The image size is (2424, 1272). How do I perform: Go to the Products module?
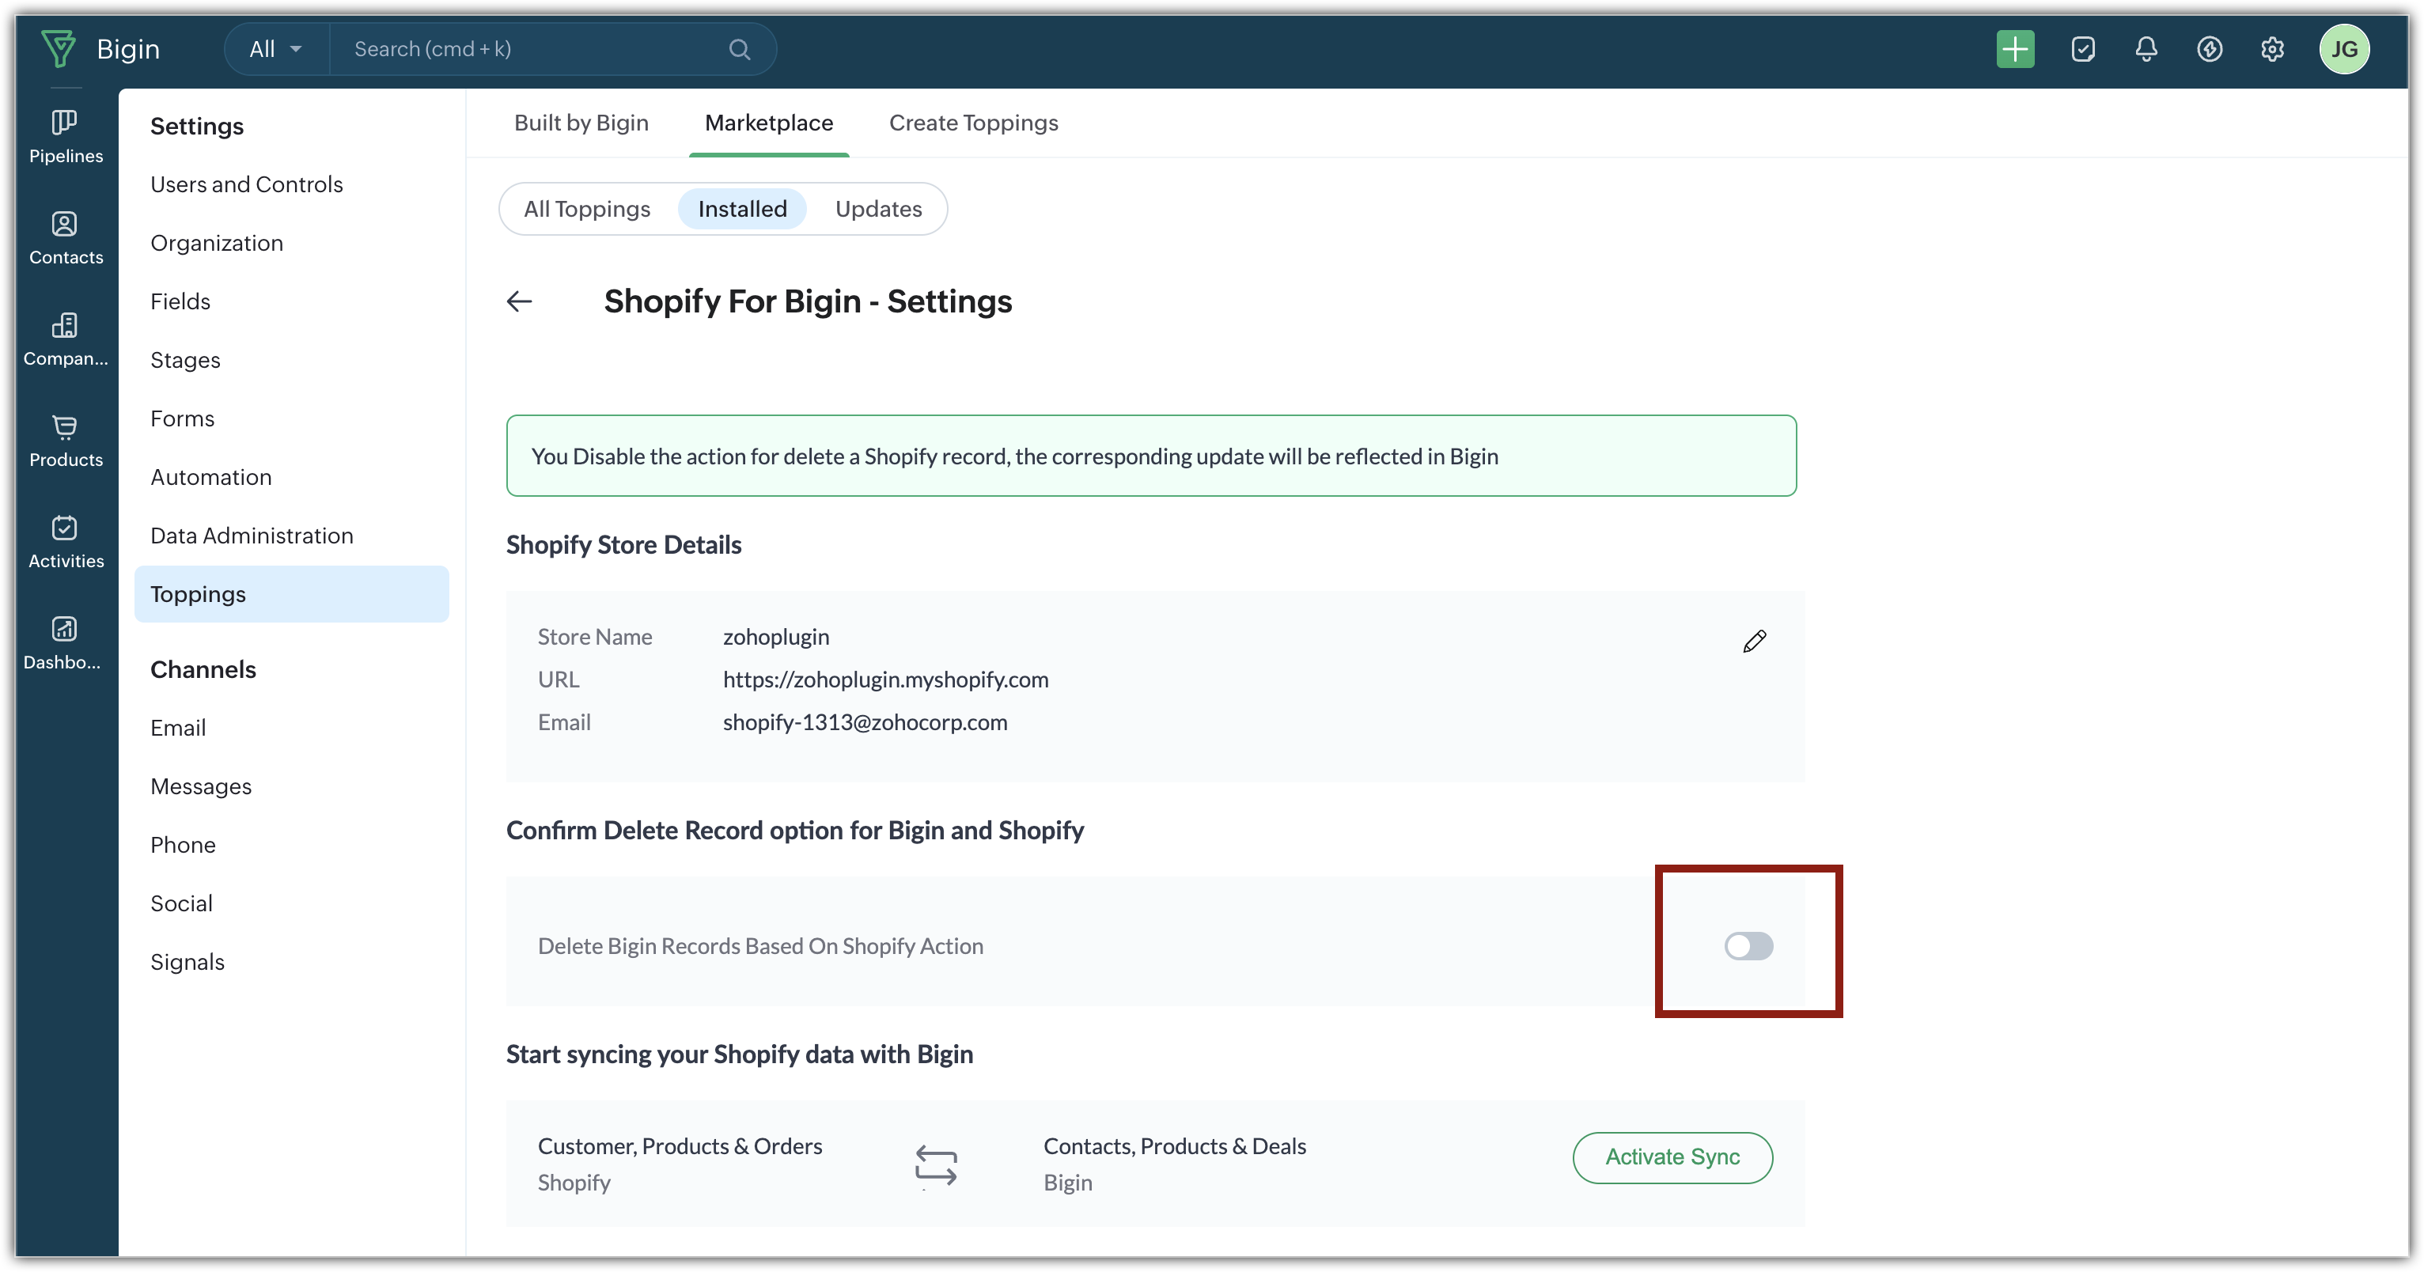(x=65, y=441)
